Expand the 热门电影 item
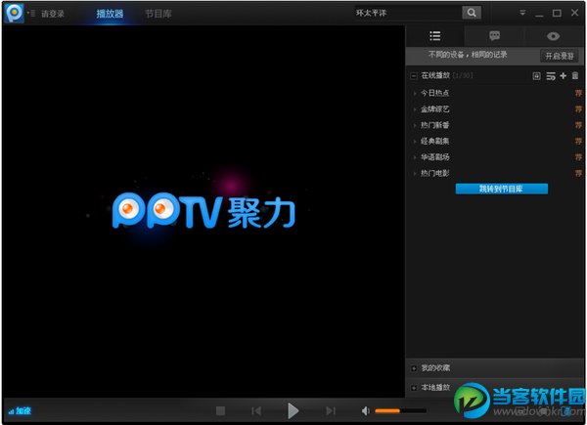 (415, 174)
